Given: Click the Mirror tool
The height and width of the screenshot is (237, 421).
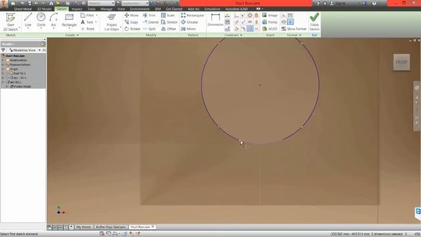Looking at the screenshot, I should [x=189, y=29].
